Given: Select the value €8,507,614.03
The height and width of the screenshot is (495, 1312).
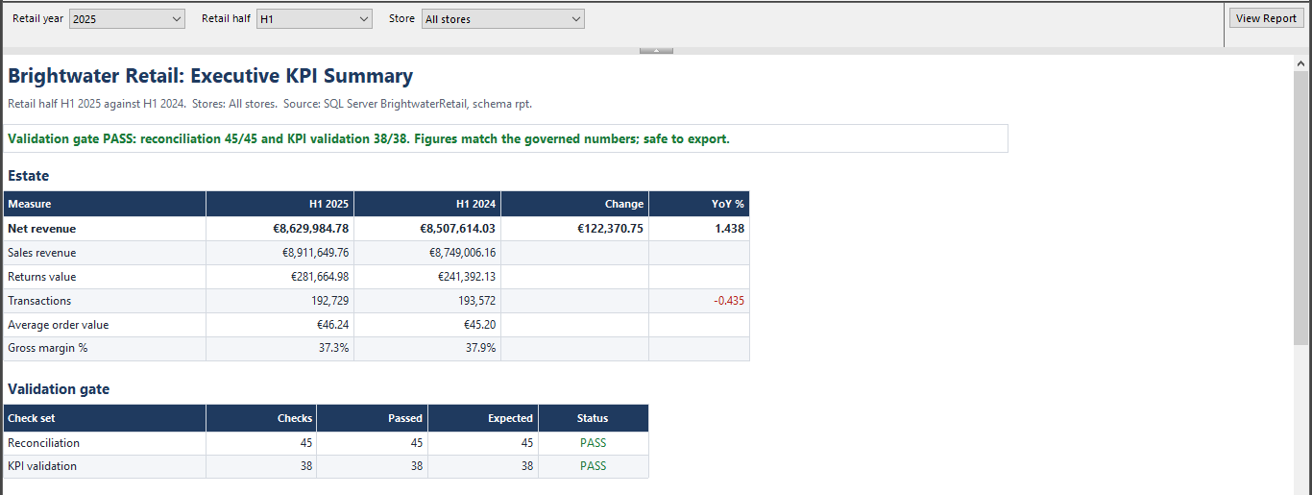Looking at the screenshot, I should pyautogui.click(x=457, y=229).
